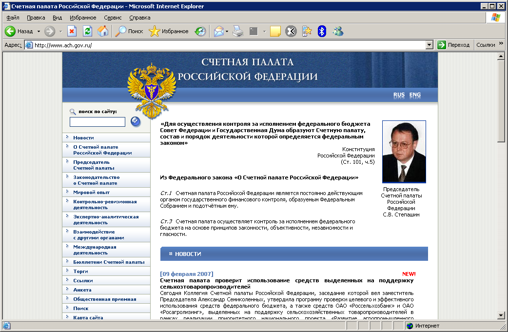
Task: Open the Избранное menu in the menu bar
Action: 83,18
